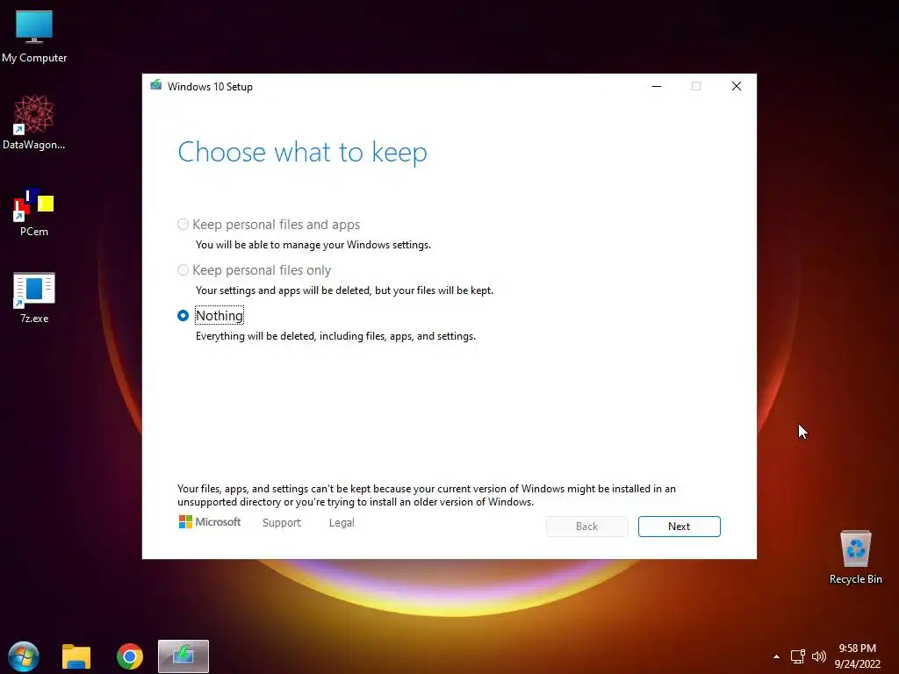Select the Recycle Bin icon
Image resolution: width=899 pixels, height=674 pixels.
[x=855, y=557]
